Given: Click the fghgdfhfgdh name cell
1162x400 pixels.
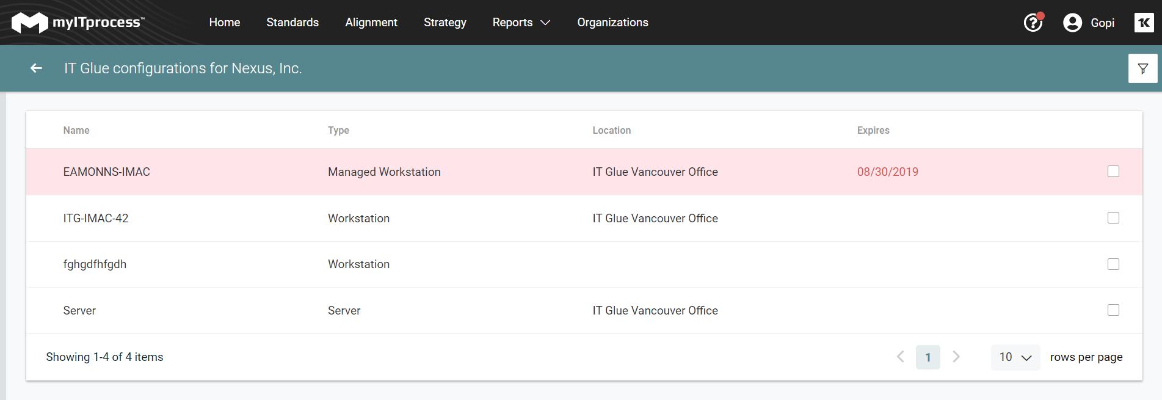Looking at the screenshot, I should pyautogui.click(x=95, y=264).
